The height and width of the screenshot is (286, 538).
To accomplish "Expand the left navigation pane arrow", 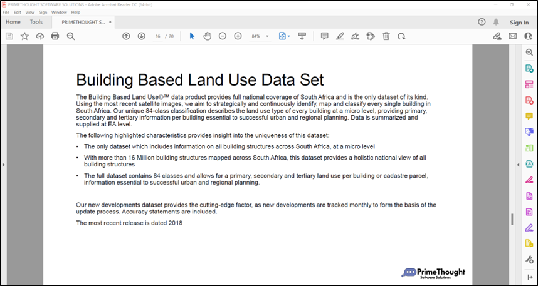I will click(x=3, y=165).
